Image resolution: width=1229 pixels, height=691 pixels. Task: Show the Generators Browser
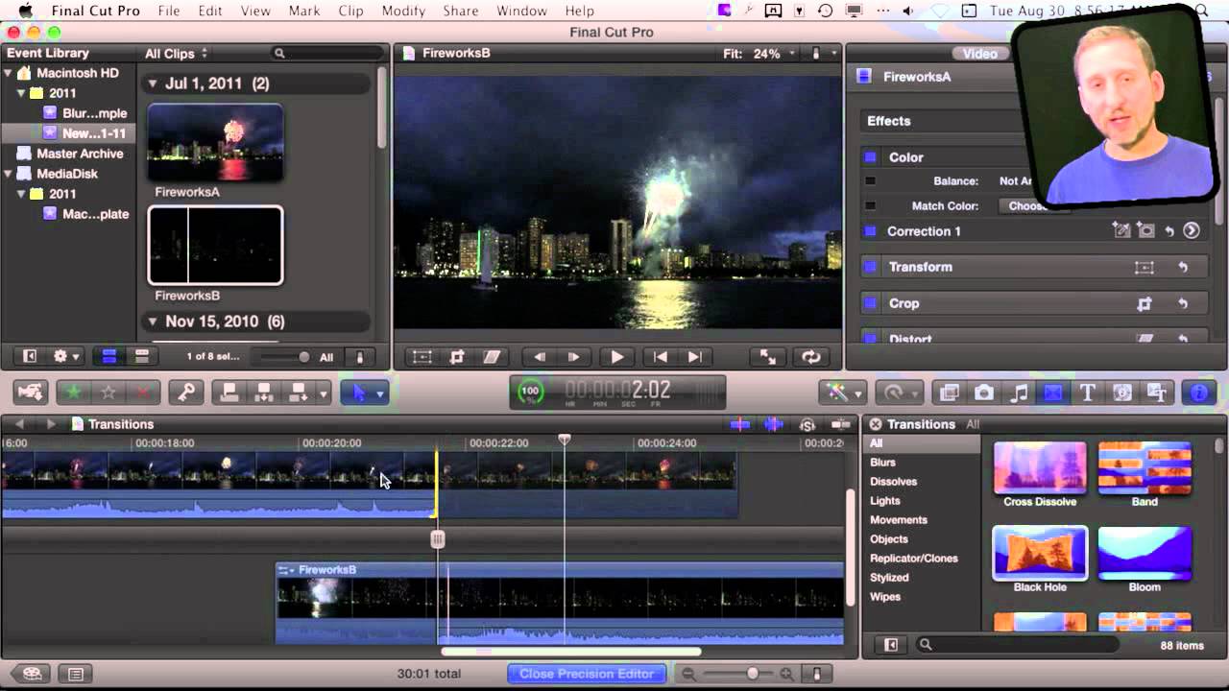point(1122,393)
